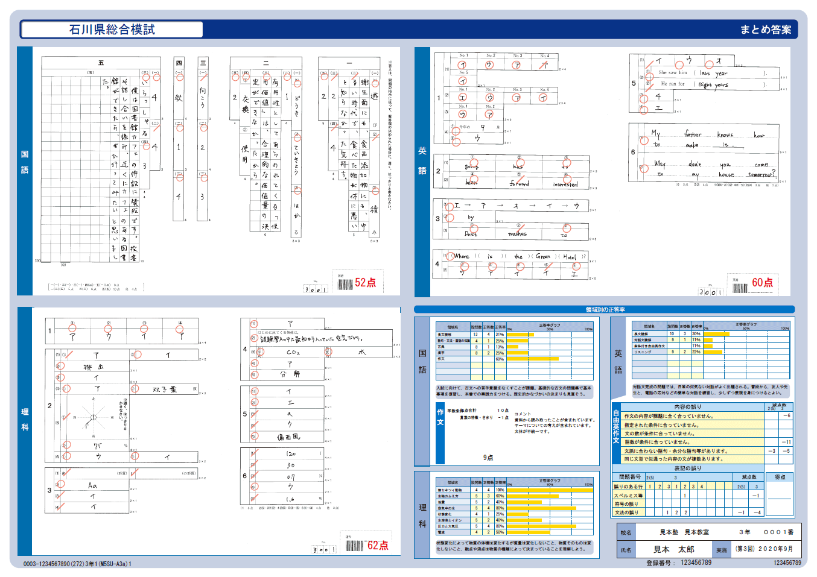Click the student name 見本 太郎
This screenshot has width=817, height=577.
674,549
